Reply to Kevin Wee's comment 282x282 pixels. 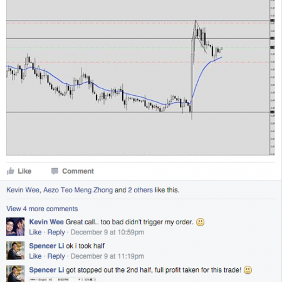point(56,232)
